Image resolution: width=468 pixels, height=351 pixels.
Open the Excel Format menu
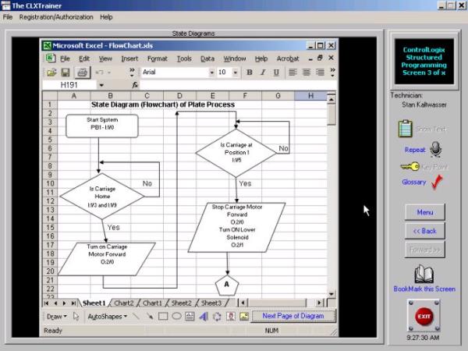pos(158,58)
